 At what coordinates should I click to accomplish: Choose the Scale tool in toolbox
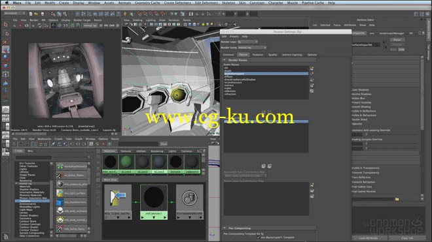click(5, 66)
